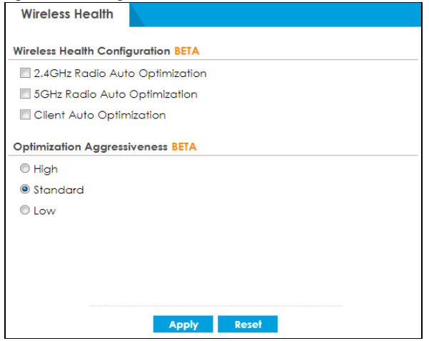Viewport: 429px width, 341px height.
Task: Click the Optimization Aggressiveness heading
Action: click(x=91, y=148)
